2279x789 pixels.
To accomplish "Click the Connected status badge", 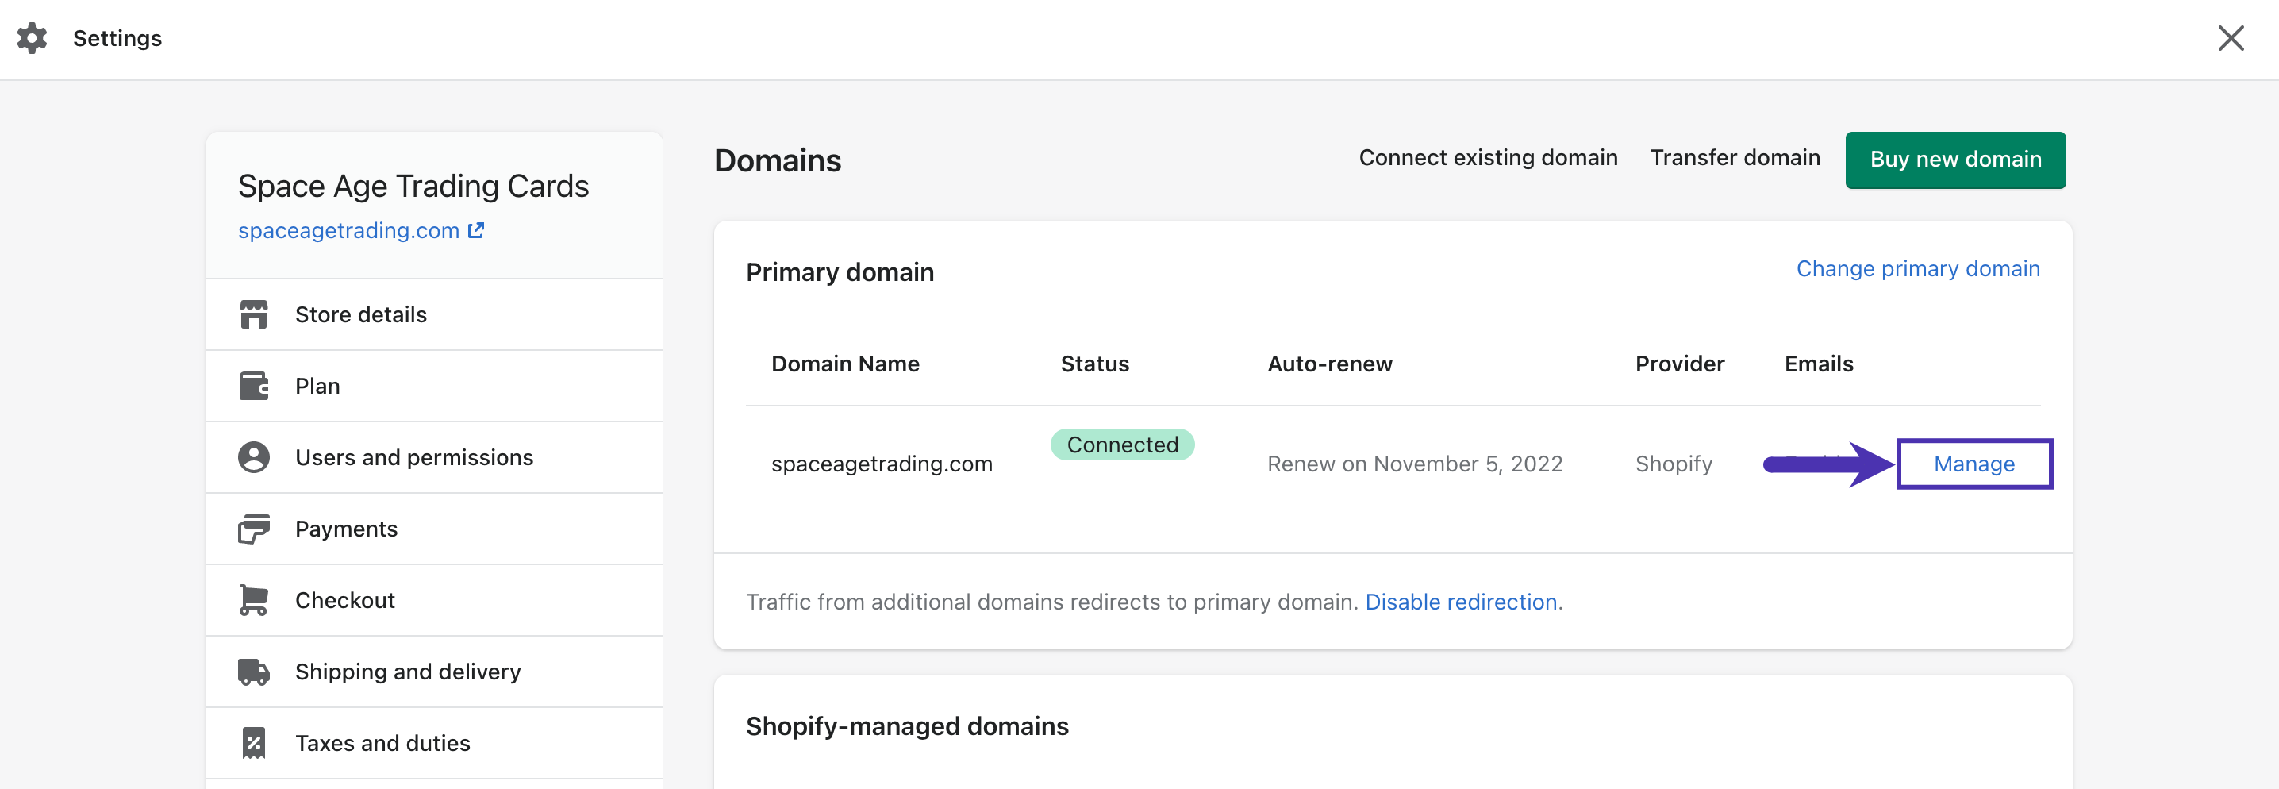I will pos(1122,444).
